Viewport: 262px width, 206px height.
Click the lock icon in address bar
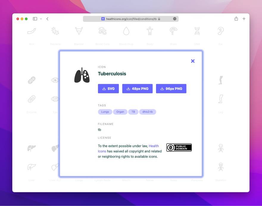pyautogui.click(x=159, y=19)
